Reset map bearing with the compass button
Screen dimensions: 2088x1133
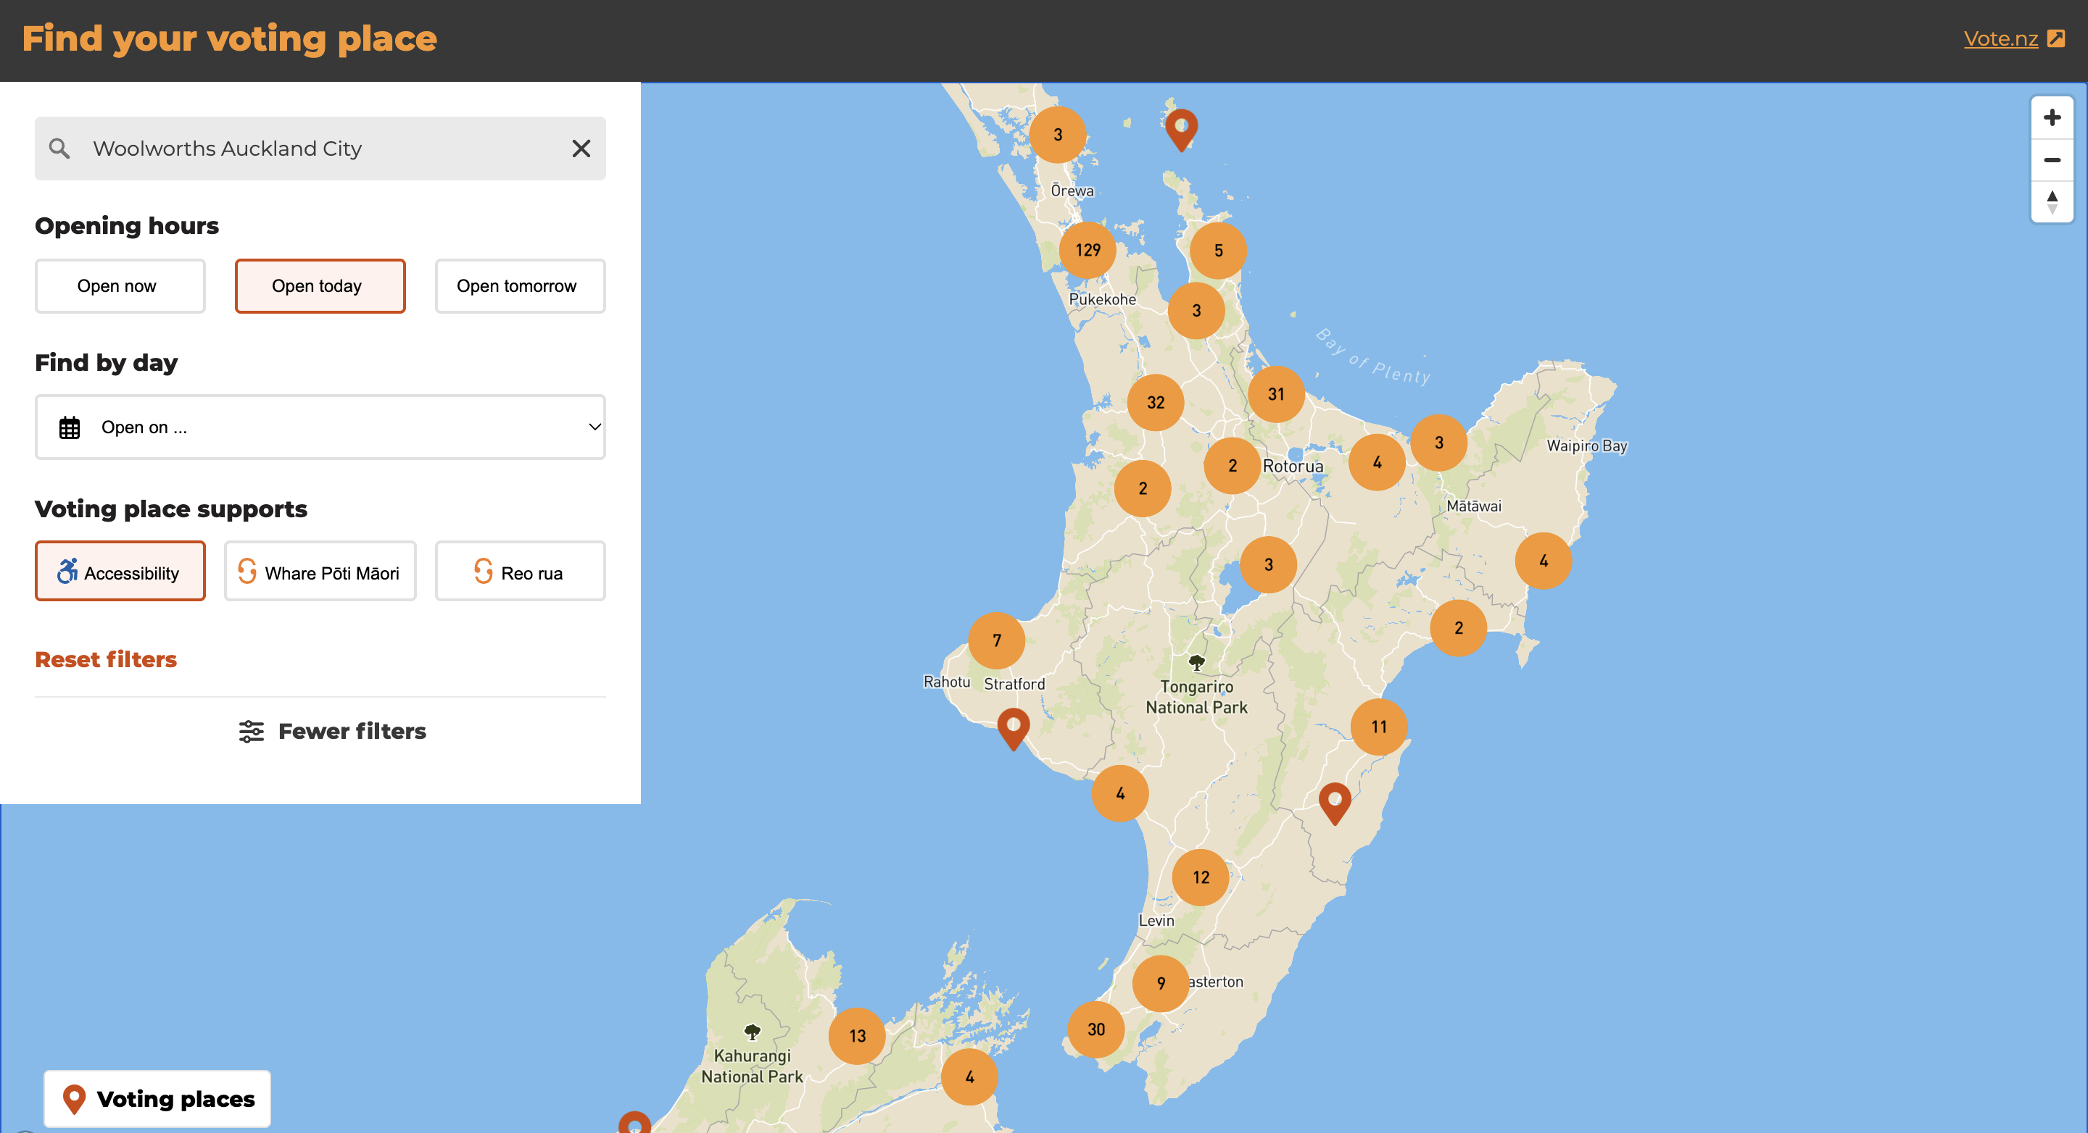coord(2052,201)
